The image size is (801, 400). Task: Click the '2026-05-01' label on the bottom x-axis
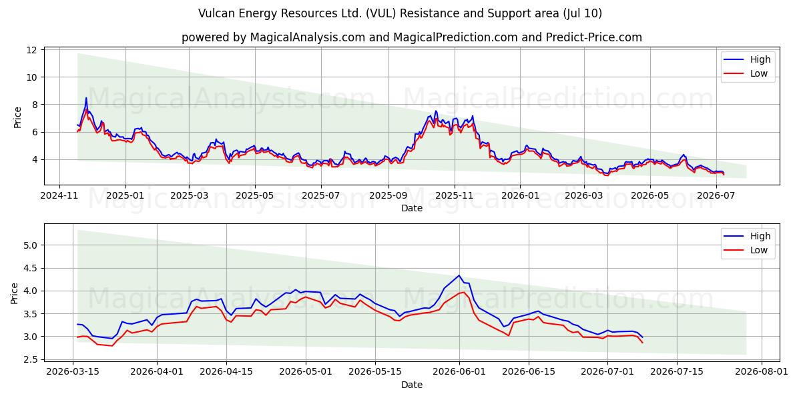click(x=306, y=373)
